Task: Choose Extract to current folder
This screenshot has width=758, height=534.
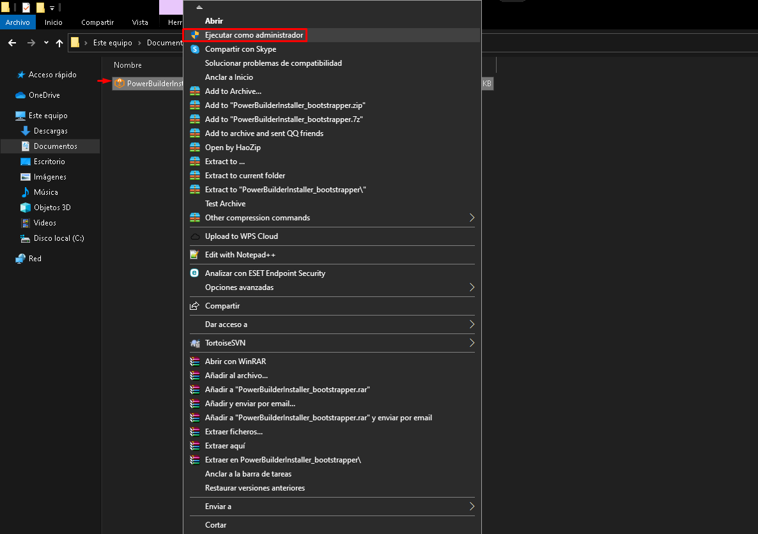Action: pyautogui.click(x=245, y=176)
